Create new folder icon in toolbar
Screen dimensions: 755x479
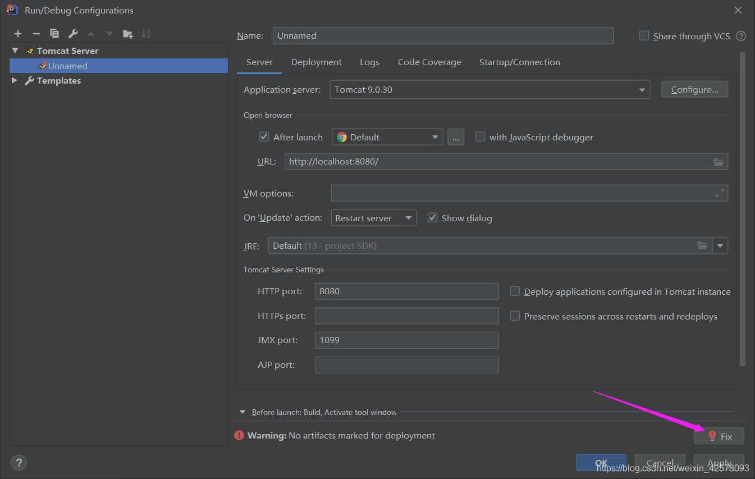point(128,34)
